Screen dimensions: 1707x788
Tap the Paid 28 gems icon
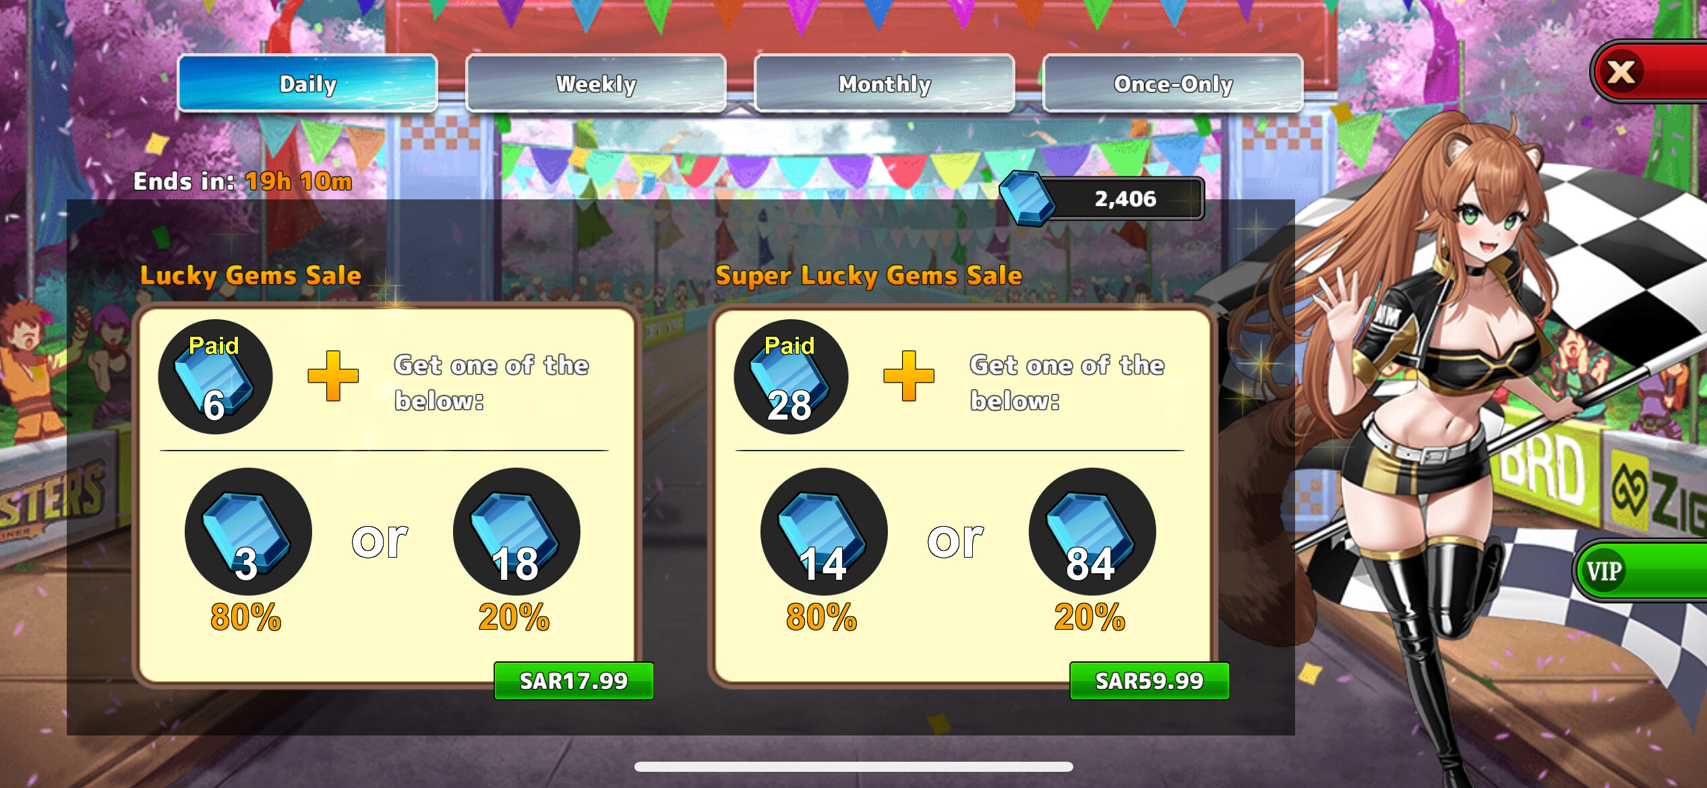[791, 376]
